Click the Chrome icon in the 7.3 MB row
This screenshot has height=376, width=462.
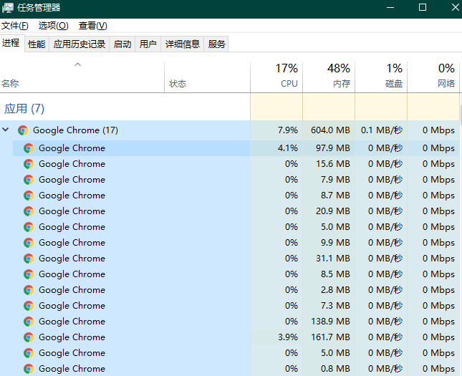tap(29, 306)
